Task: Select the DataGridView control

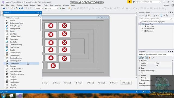Action: coord(14,47)
